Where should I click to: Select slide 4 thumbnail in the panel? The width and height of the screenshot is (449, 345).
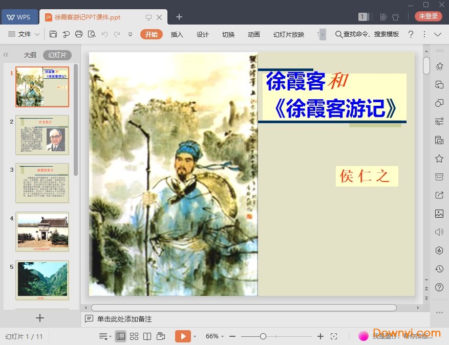pyautogui.click(x=42, y=232)
